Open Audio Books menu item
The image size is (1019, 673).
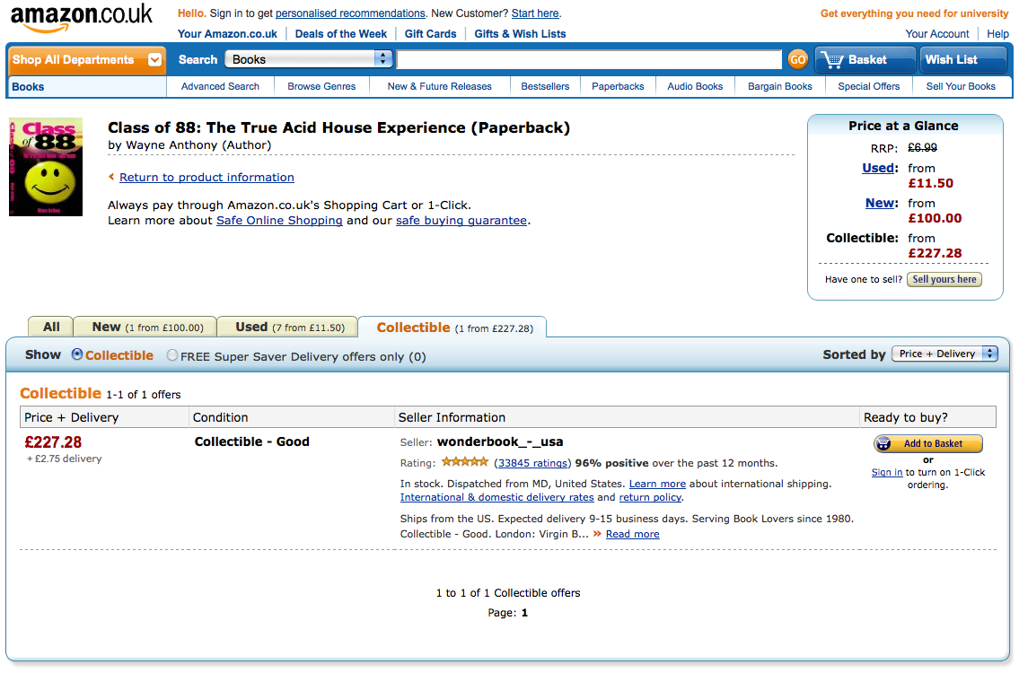(x=696, y=86)
